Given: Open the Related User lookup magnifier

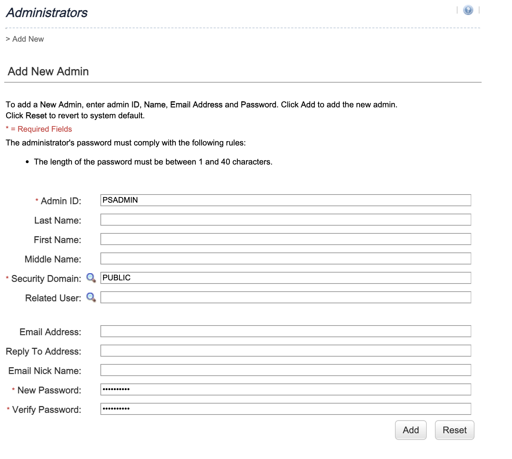Looking at the screenshot, I should 92,298.
